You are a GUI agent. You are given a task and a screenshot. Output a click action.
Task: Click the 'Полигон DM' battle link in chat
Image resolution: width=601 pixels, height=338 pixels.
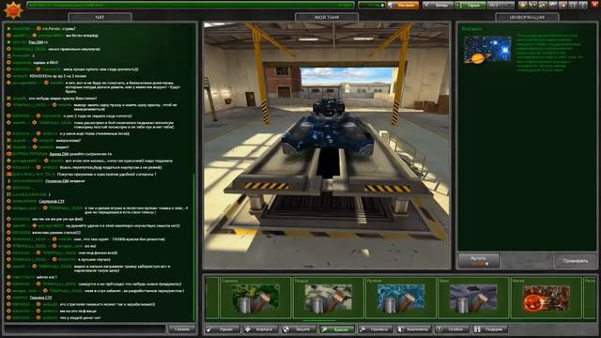[56, 181]
